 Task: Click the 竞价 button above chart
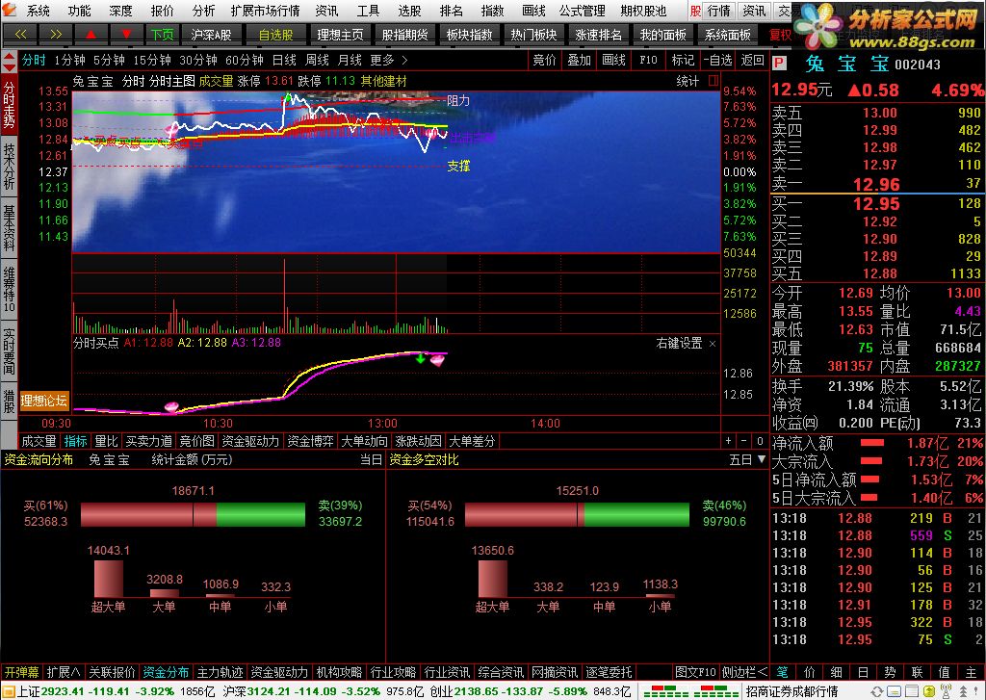[545, 61]
